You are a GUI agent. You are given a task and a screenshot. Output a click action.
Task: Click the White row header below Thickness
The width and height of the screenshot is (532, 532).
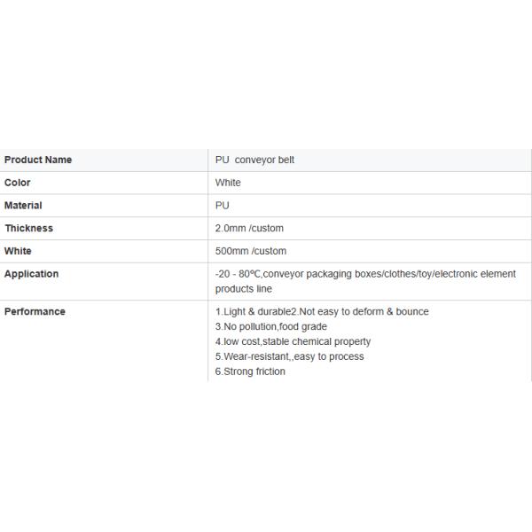(18, 251)
